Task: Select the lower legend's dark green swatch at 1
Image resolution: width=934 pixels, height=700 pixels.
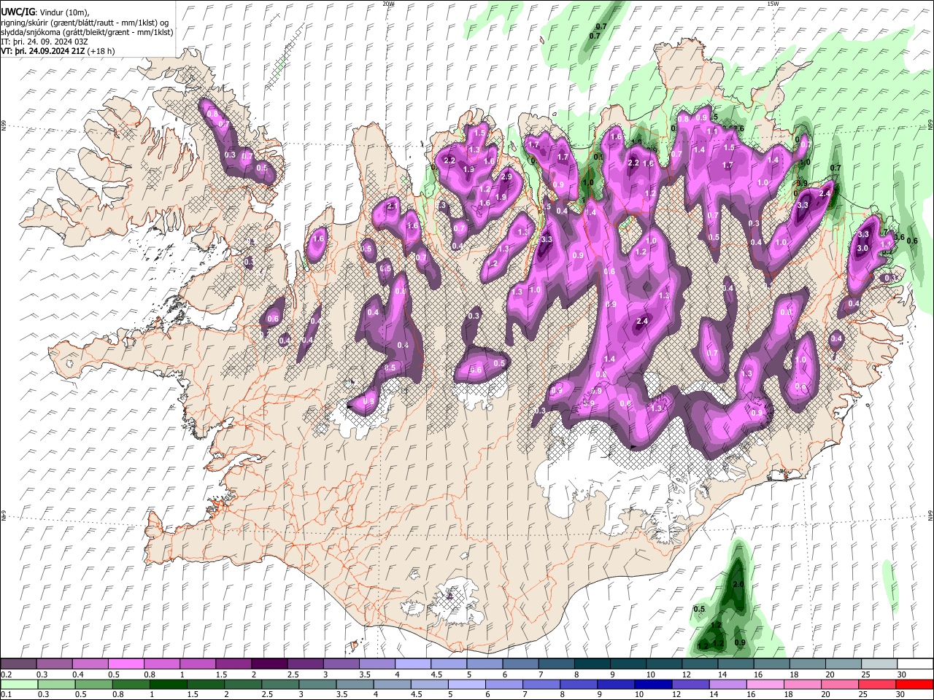Action: coord(169,684)
